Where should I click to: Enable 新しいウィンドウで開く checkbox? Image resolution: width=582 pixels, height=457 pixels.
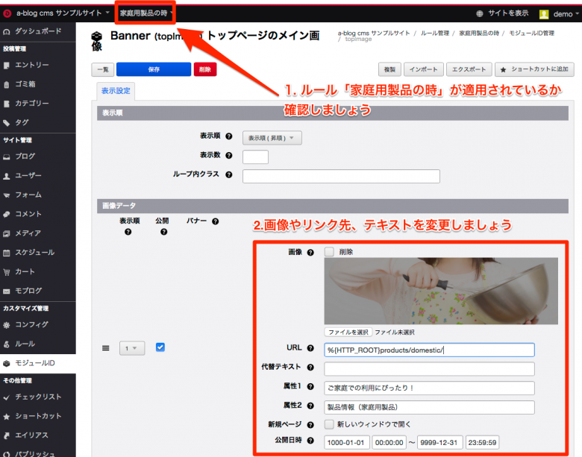point(329,424)
